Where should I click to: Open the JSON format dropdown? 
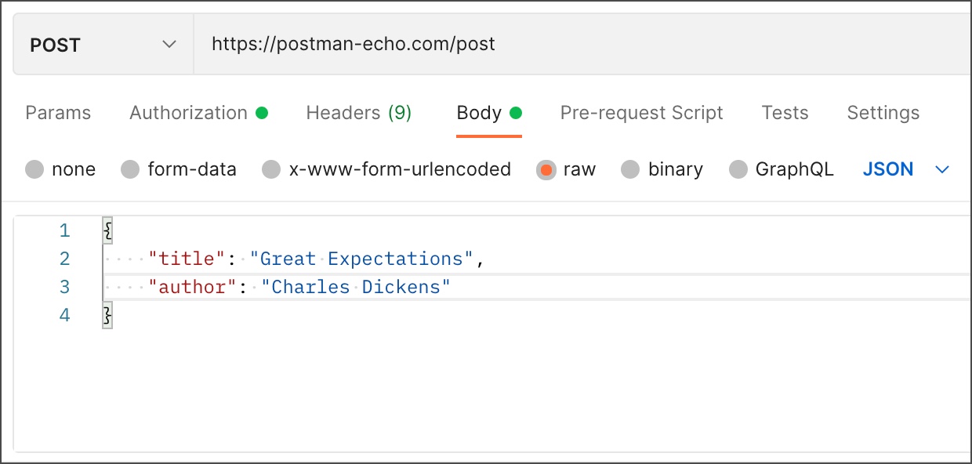tap(888, 169)
